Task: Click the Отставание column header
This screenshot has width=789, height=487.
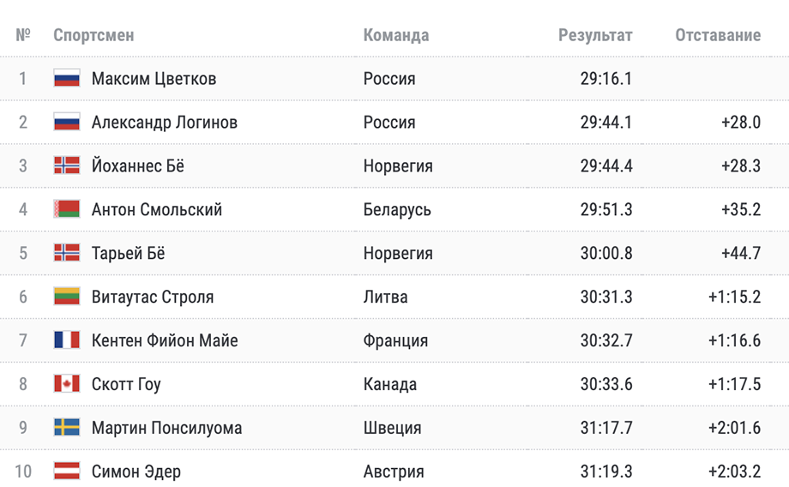Action: (718, 35)
